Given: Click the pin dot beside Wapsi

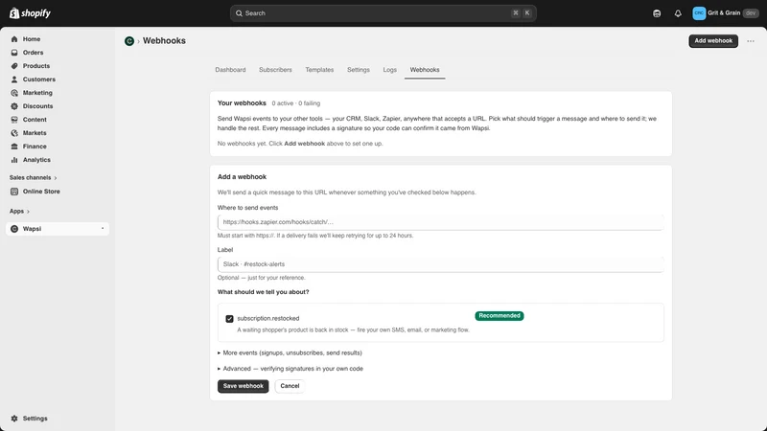Looking at the screenshot, I should 103,228.
